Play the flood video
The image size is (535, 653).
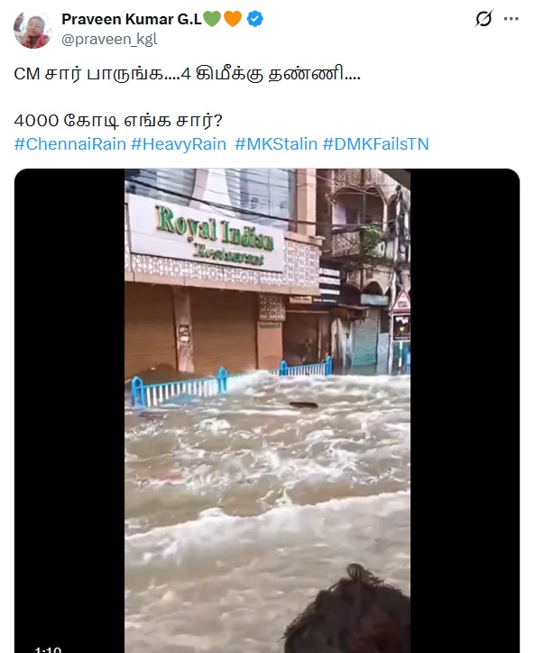[x=267, y=410]
